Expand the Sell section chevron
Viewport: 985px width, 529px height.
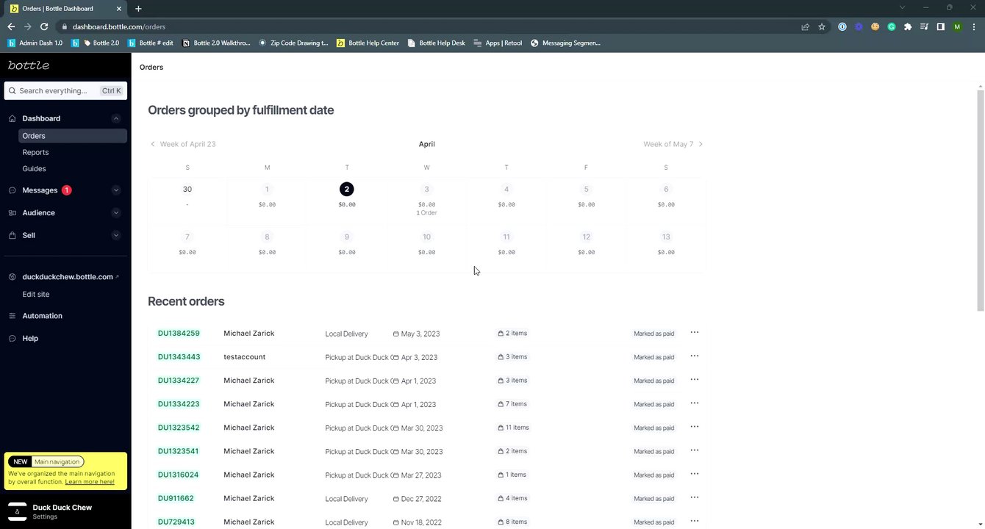tap(115, 236)
